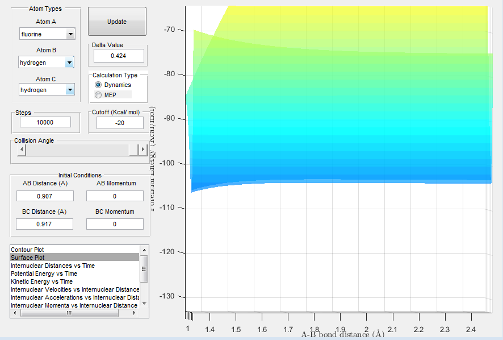Edit the BC Momentum field
This screenshot has height=340, width=503.
(115, 224)
